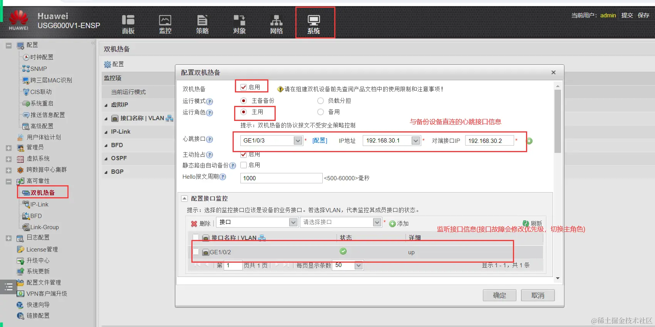Expand the 管理员 tree node
This screenshot has width=655, height=327.
pos(8,148)
